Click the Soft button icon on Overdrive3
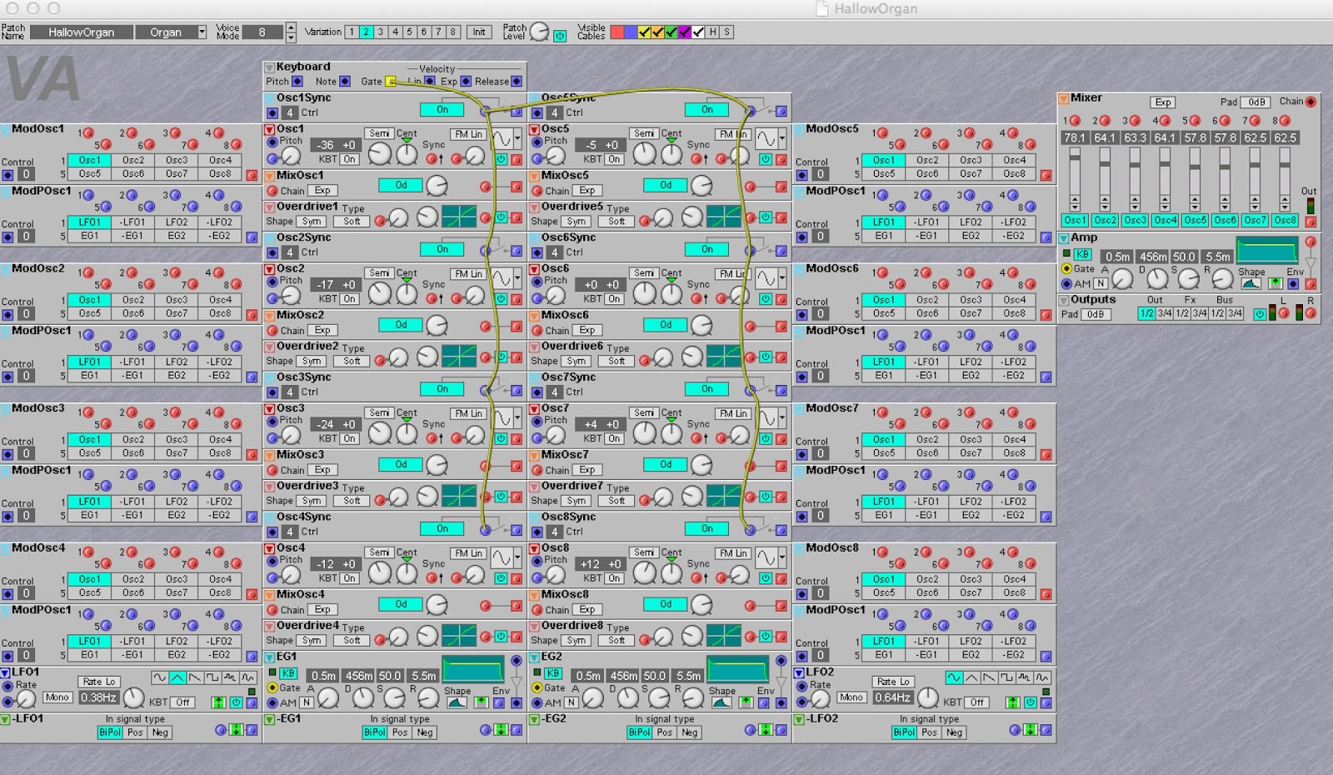This screenshot has width=1333, height=775. click(x=351, y=501)
